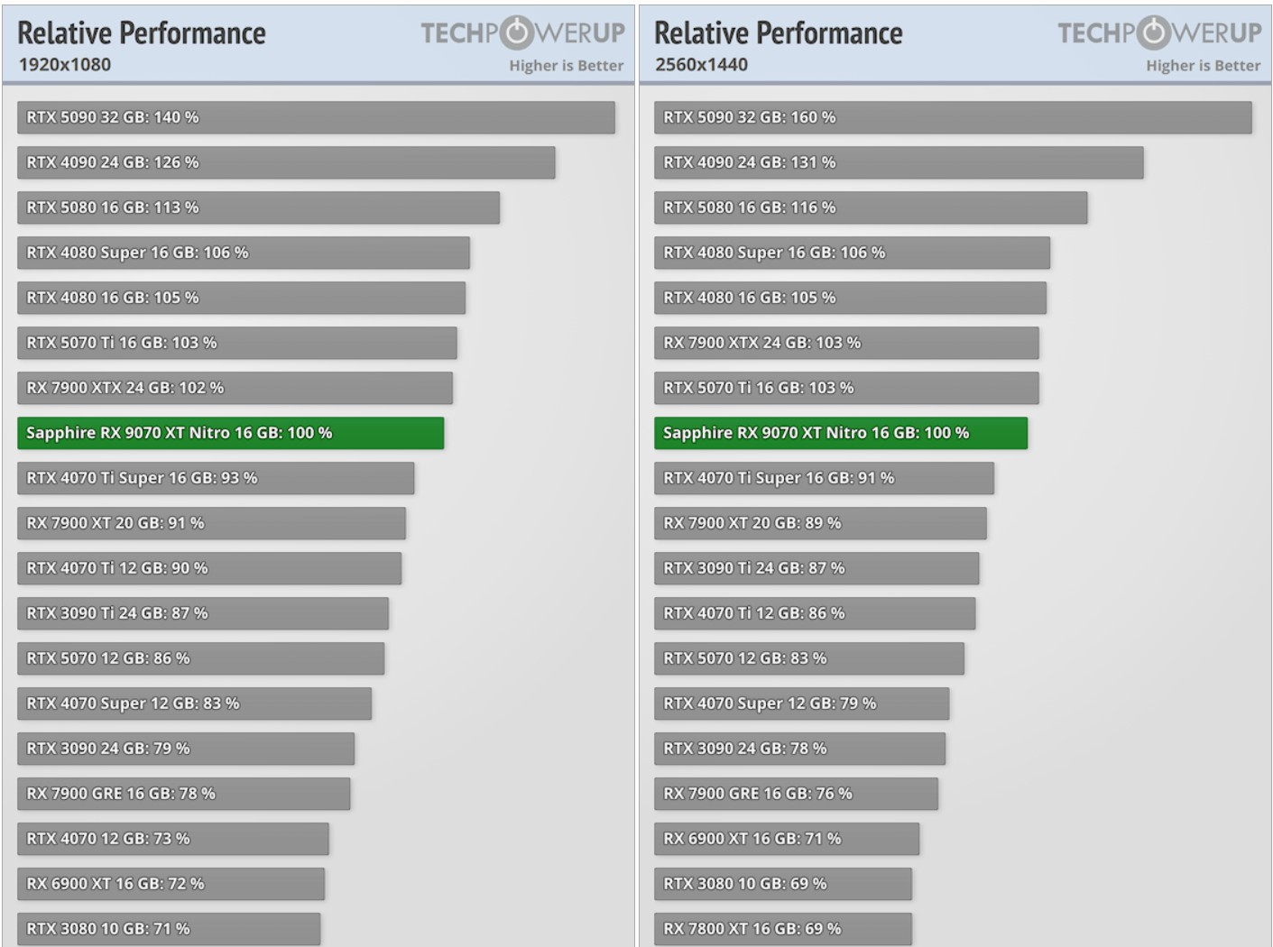The width and height of the screenshot is (1273, 947).
Task: Click the 'RX 7800 XT 16 GB: 69 %' entry
Action: tap(783, 929)
